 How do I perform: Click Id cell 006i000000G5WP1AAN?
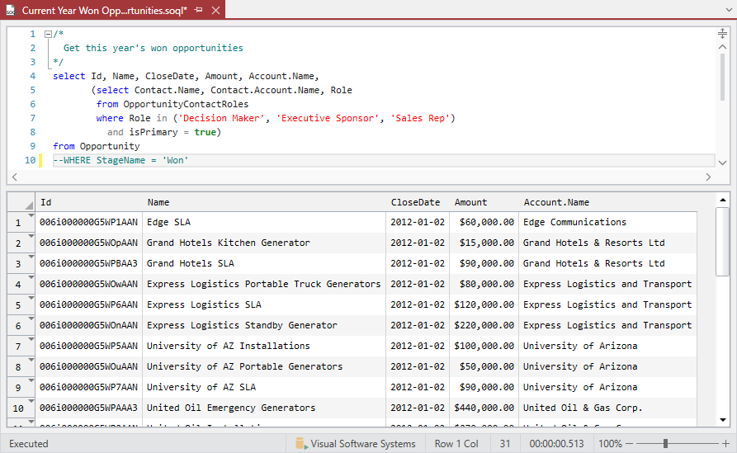89,222
